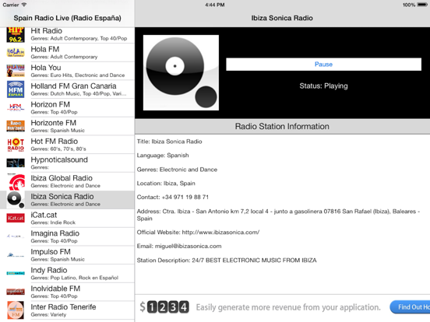
Task: Select the Holland FM Gran Canaria HFM logo
Action: [16, 89]
